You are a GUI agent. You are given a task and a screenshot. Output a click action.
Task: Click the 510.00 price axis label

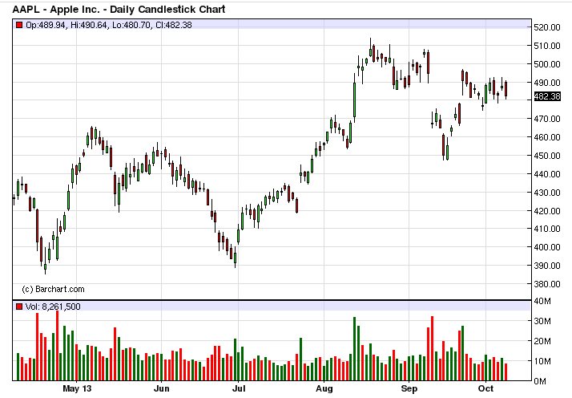(x=547, y=46)
